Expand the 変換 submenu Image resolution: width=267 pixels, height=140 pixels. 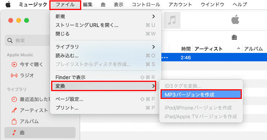pos(104,86)
